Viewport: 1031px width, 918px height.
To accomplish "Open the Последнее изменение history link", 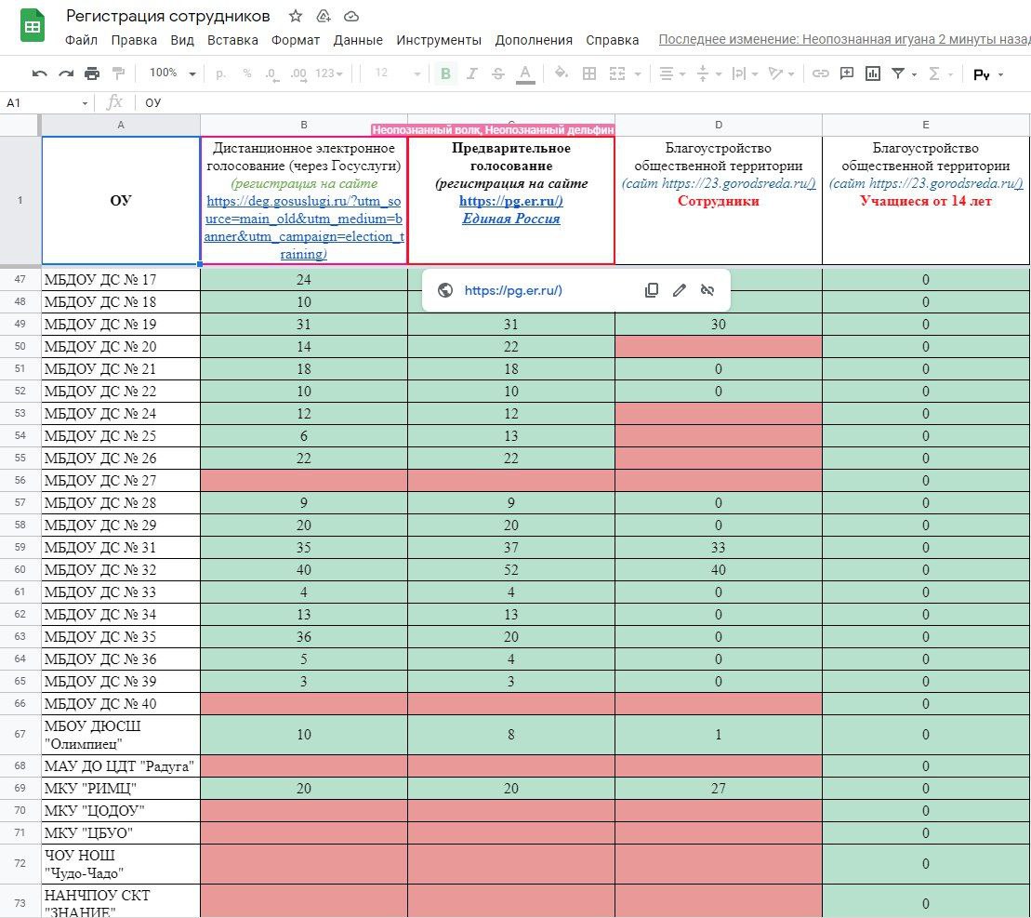I will (x=844, y=39).
